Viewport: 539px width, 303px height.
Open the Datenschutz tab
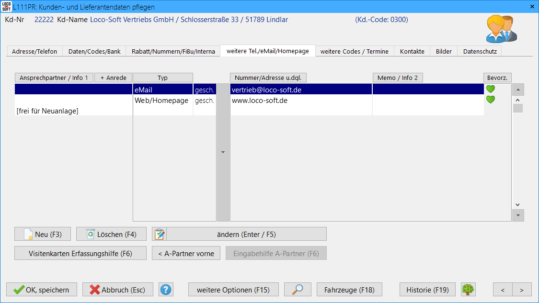pyautogui.click(x=480, y=51)
